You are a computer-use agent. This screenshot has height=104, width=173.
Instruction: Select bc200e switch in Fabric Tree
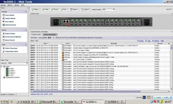[x=11, y=69]
